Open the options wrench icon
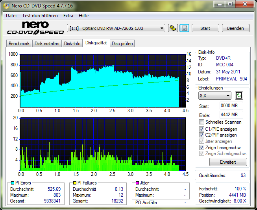This screenshot has height=210, width=257. [173, 28]
